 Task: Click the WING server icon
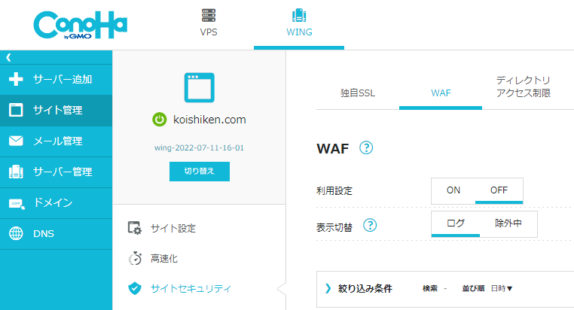tap(299, 15)
